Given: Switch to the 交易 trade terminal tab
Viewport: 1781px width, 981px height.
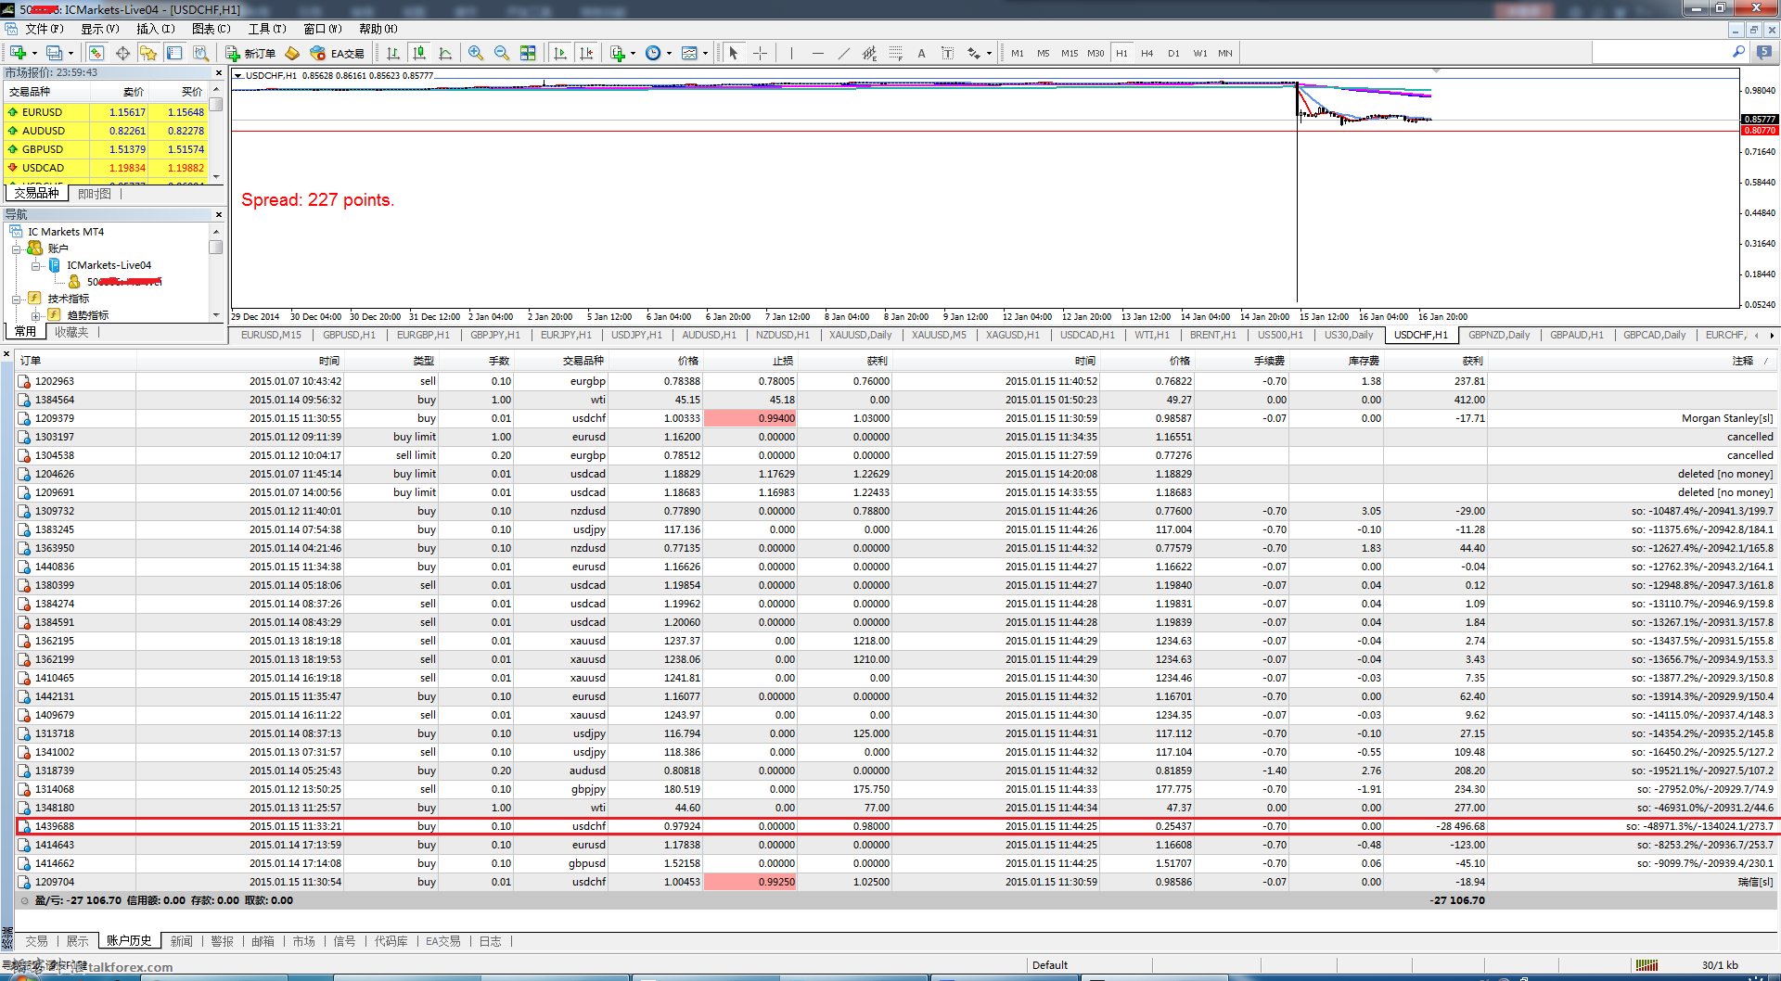Looking at the screenshot, I should 36,941.
